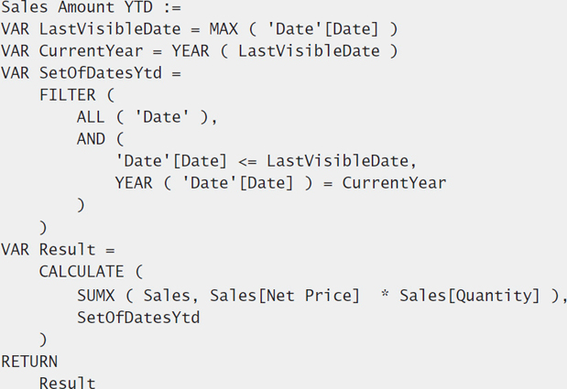
Task: Click the final Result on last line
Action: pyautogui.click(x=68, y=383)
